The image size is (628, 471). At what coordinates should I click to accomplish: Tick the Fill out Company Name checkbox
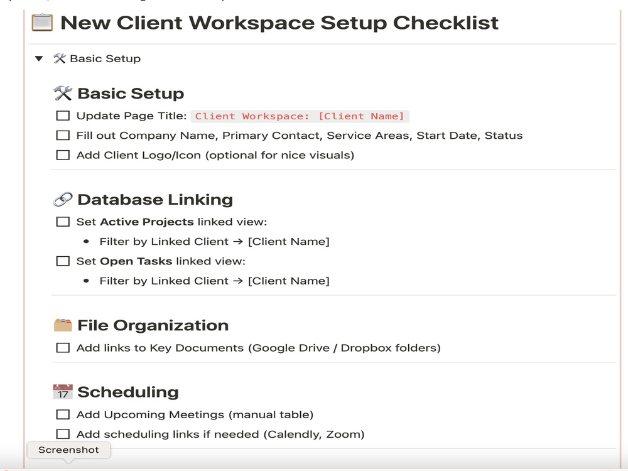coord(63,136)
